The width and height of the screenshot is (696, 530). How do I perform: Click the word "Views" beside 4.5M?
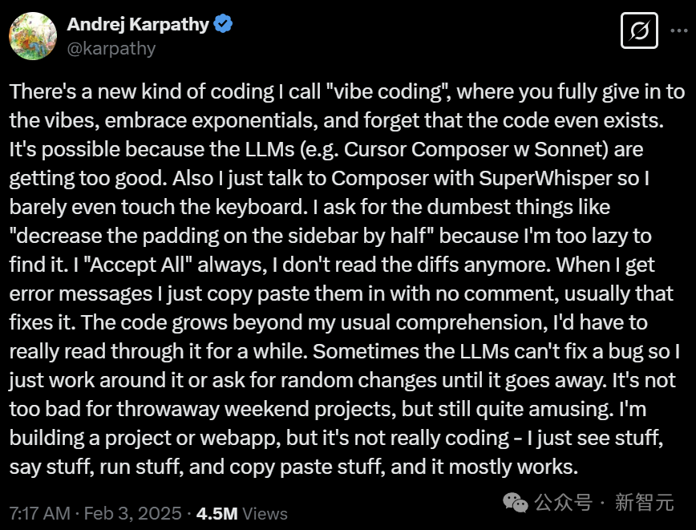[265, 514]
